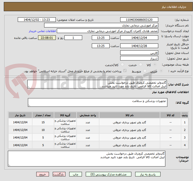Click resize handle of 'شرح کلی نیاز' textarea
193x181 pixels.
(x=29, y=87)
